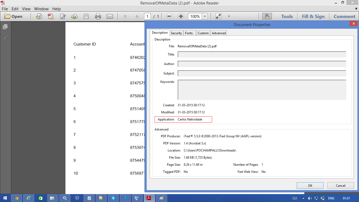
Task: Click the save floppy disk icon
Action: coord(86,16)
